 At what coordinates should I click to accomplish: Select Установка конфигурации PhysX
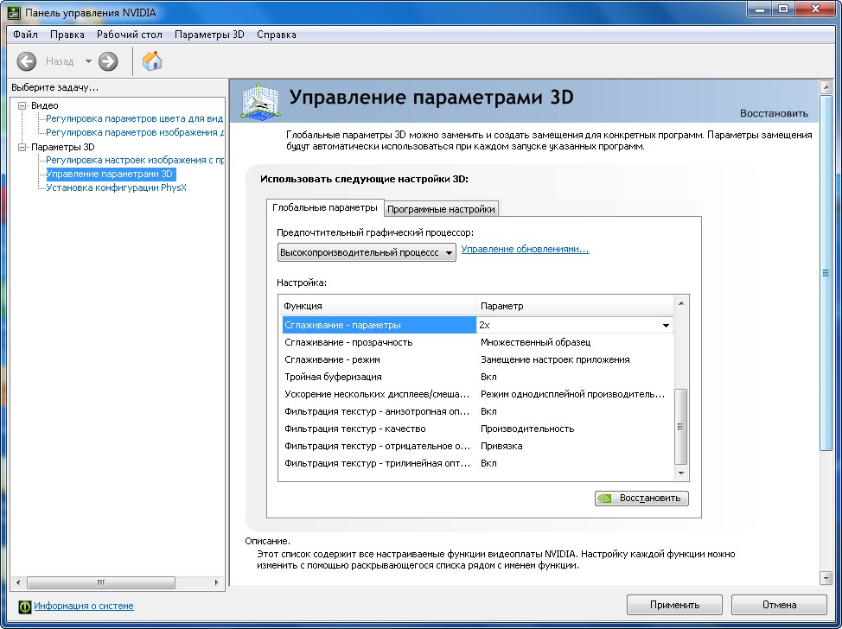click(116, 187)
